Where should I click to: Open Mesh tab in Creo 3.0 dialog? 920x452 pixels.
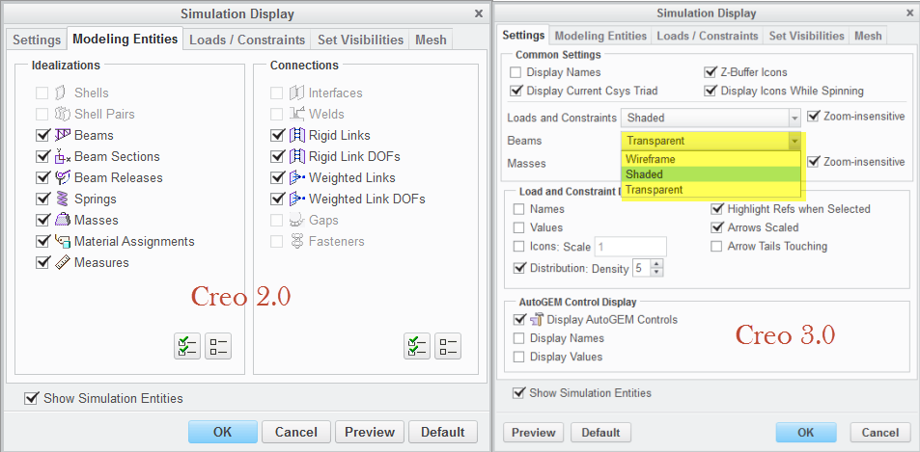868,36
